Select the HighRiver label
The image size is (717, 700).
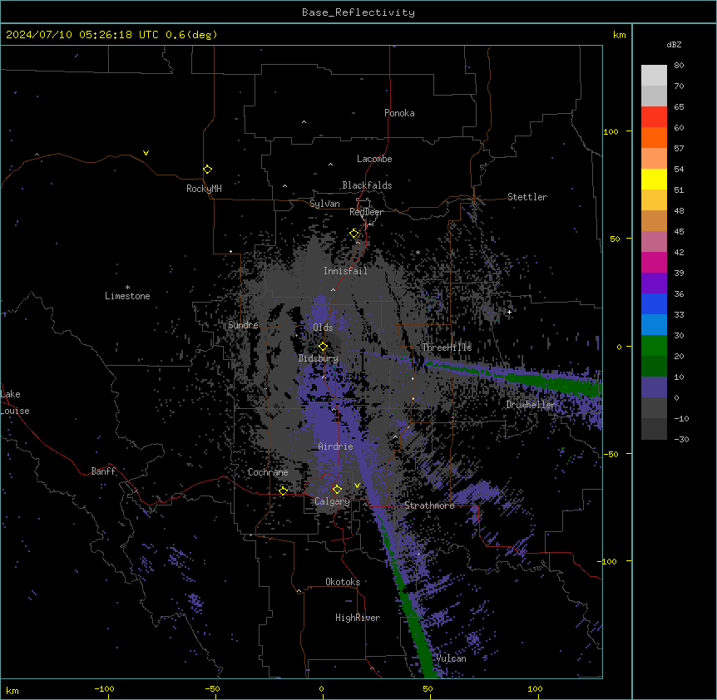point(358,618)
